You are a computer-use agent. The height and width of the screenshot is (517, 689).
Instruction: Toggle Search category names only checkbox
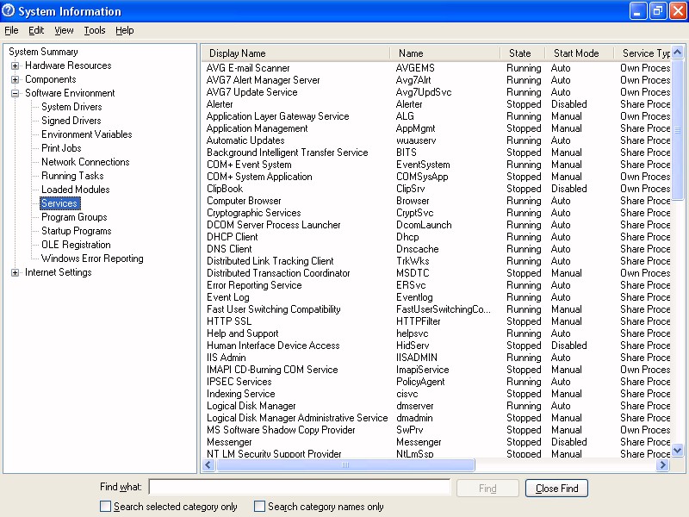pyautogui.click(x=259, y=507)
